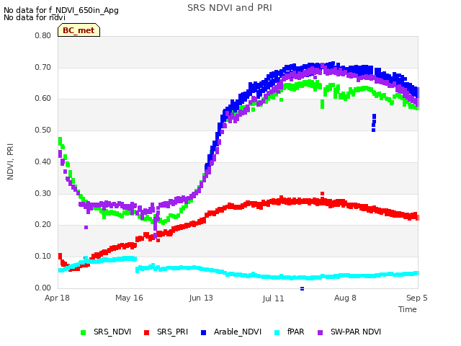Select the fPAR legend label
The width and height of the screenshot is (461, 346).
(x=296, y=332)
